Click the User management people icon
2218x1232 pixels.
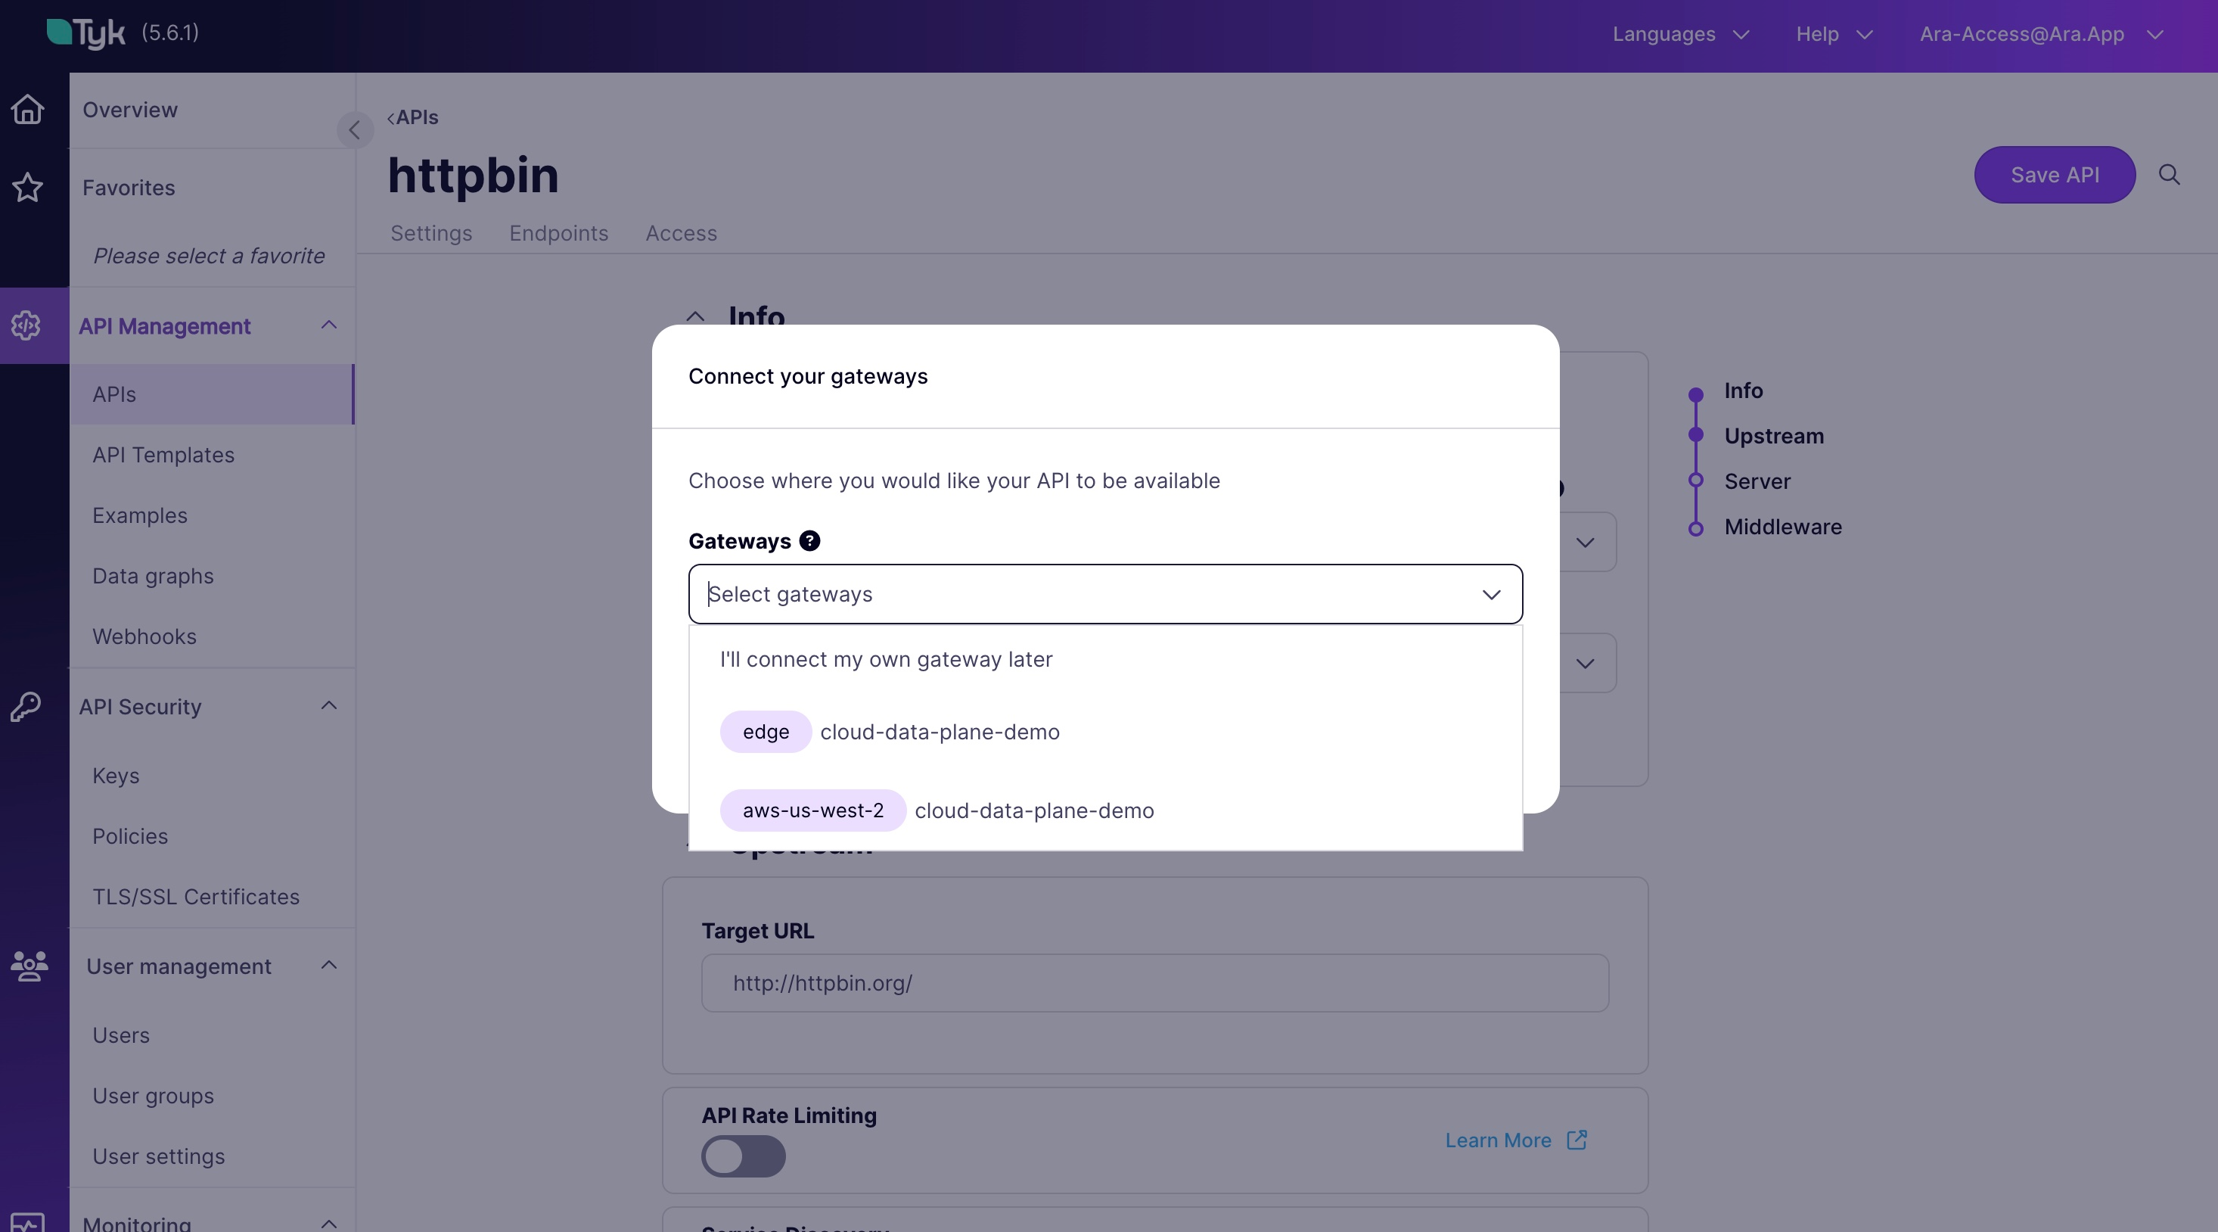coord(29,966)
